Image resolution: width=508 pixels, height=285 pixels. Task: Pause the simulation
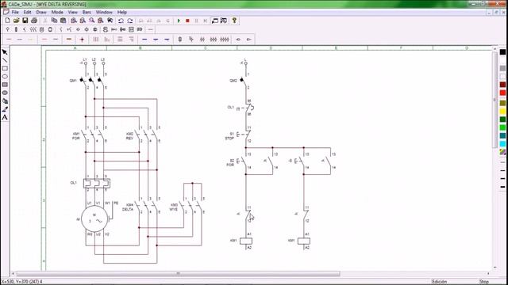tap(196, 21)
